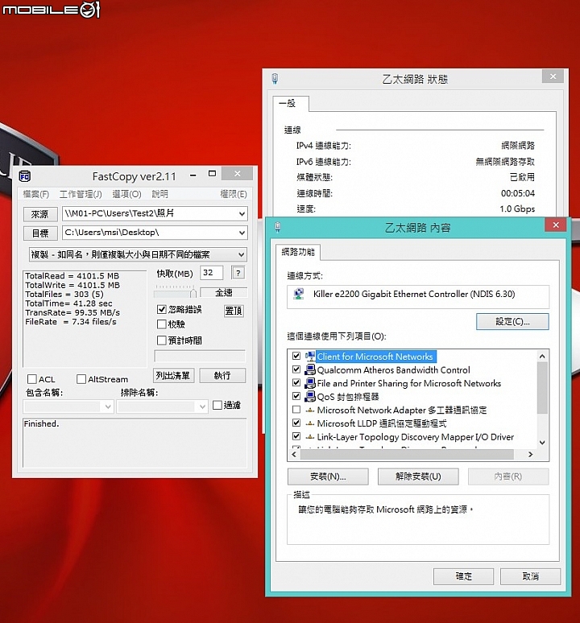Click the 快取(MB) buffer size field
Viewport: 580px width, 623px height.
click(211, 273)
